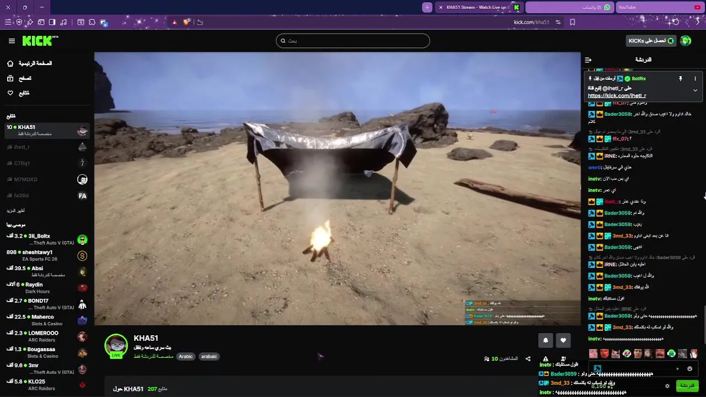
Task: Open the offline channel ihetl_r
Action: [x=46, y=147]
